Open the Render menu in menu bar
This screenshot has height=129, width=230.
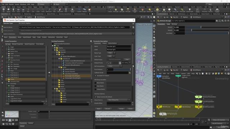point(11,4)
